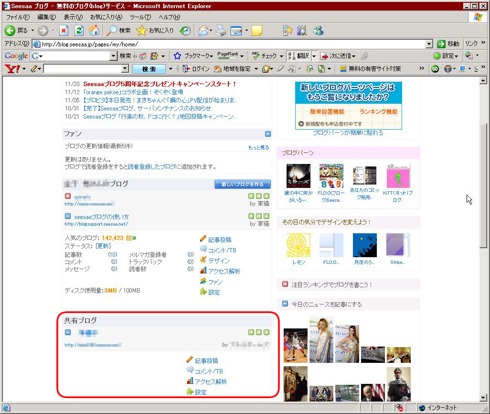The height and width of the screenshot is (414, 490).
Task: Click the Yahoo! toolbar logo icon
Action: click(x=12, y=69)
